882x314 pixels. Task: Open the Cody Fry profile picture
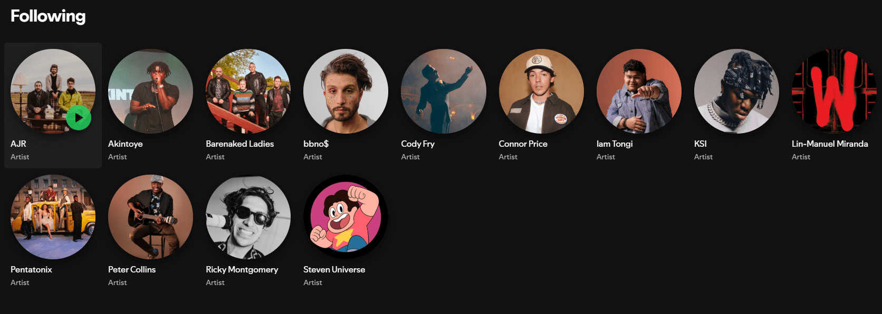click(443, 91)
